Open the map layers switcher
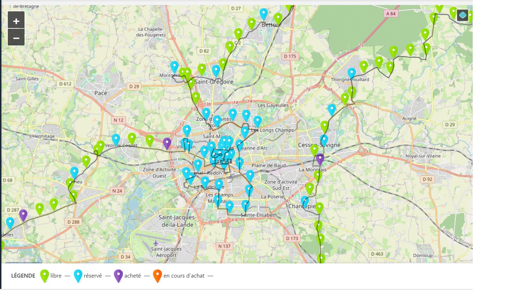Viewport: 510px width, 290px height. pos(462,15)
